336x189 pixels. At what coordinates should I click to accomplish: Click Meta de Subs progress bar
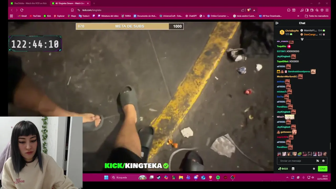click(130, 26)
